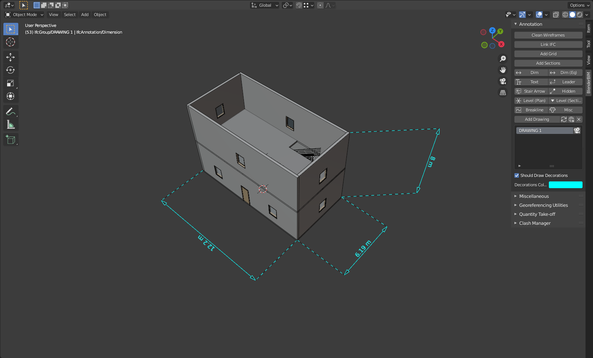This screenshot has height=358, width=593.
Task: Toggle proportional editing
Action: pyautogui.click(x=320, y=5)
